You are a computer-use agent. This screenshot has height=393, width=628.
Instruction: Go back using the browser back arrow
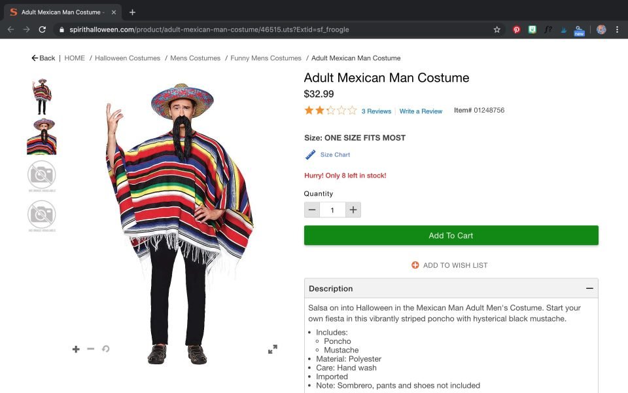coord(10,29)
